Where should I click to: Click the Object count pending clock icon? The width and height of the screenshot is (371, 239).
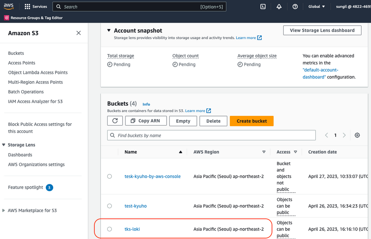tap(175, 64)
